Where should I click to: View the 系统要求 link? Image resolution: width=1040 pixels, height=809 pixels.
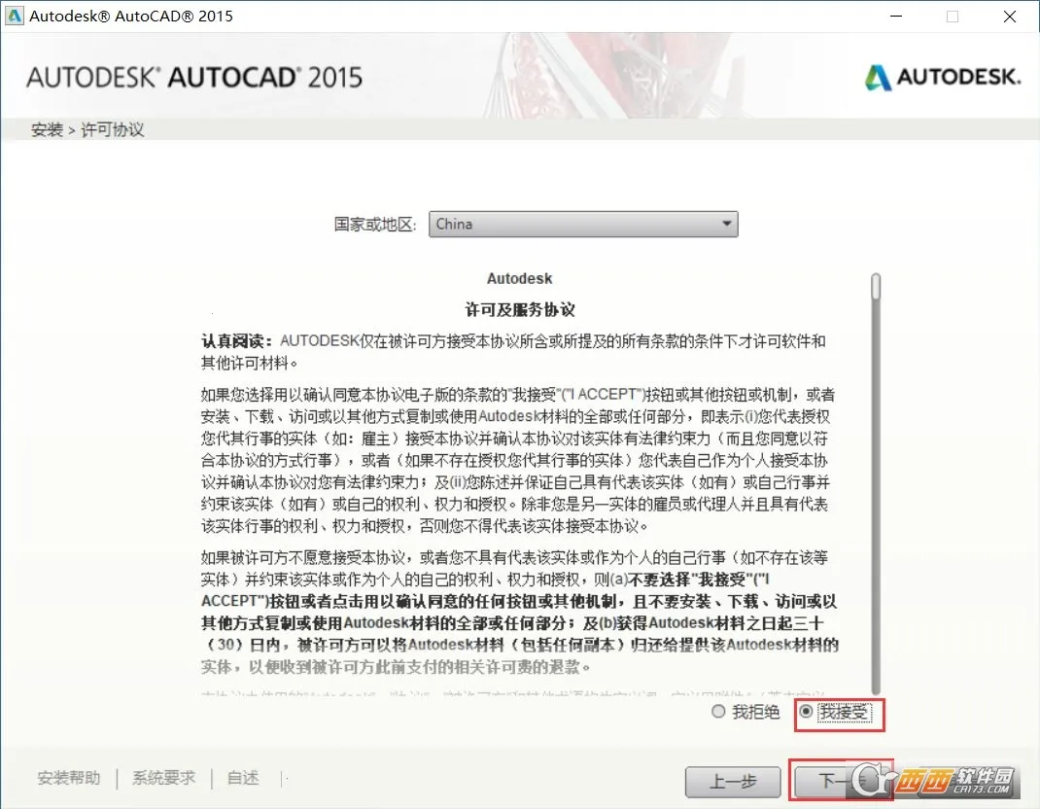[162, 778]
